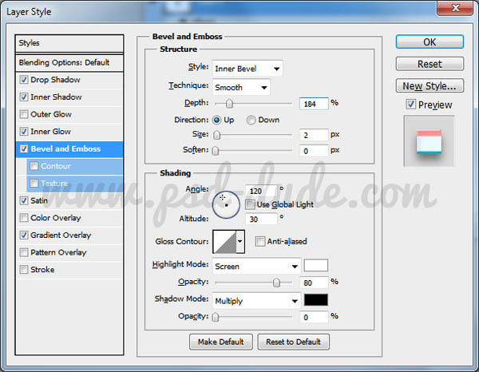This screenshot has height=372, width=479.
Task: Click the Gloss Contour curve thumbnail
Action: (x=224, y=241)
